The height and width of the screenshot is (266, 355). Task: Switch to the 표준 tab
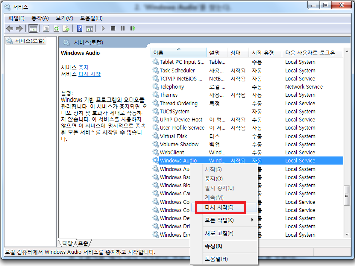coord(83,243)
